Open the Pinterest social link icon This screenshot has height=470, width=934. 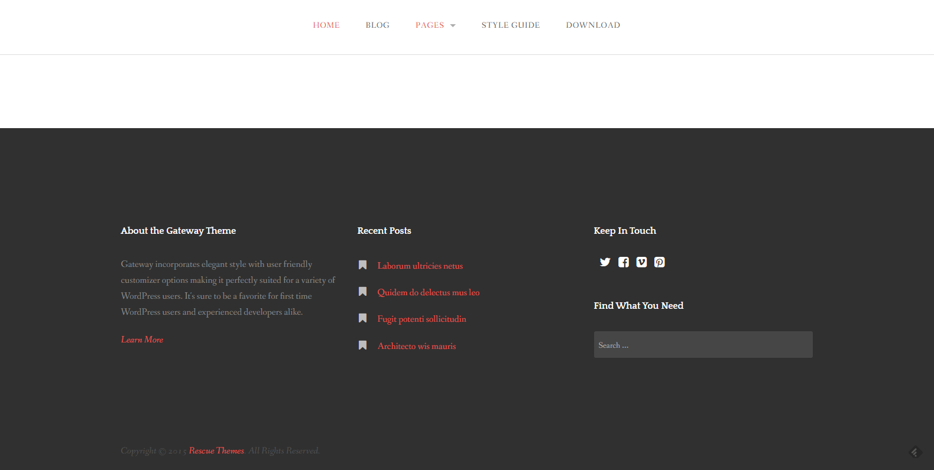click(660, 262)
